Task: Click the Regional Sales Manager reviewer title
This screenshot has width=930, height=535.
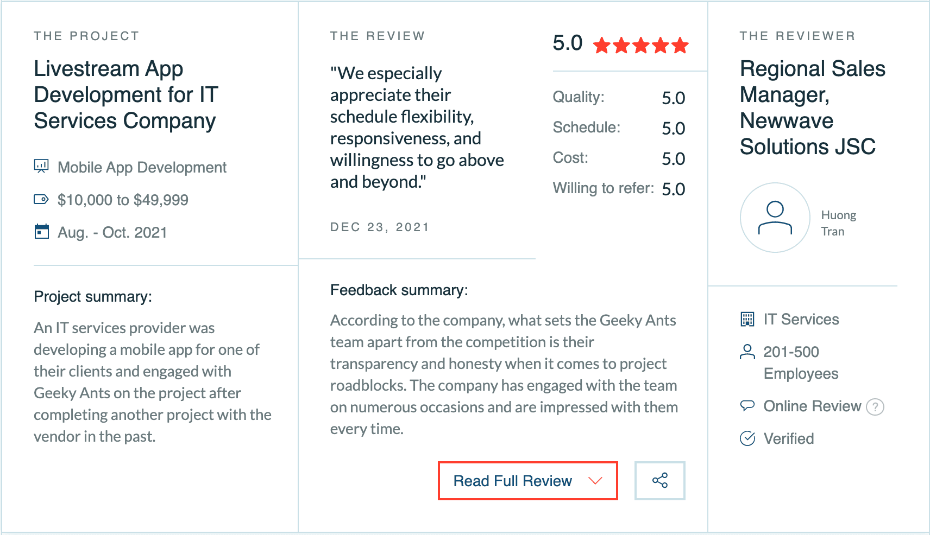Action: (813, 107)
